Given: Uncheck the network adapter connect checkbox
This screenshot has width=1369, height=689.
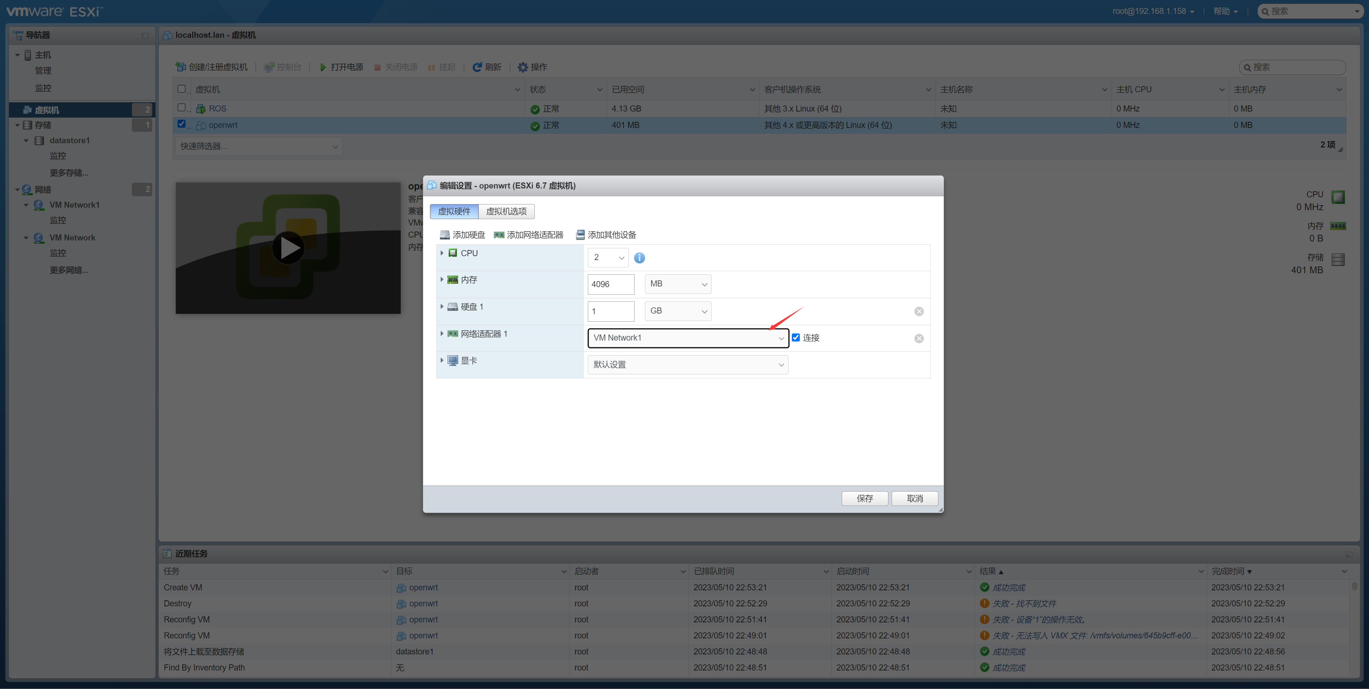Looking at the screenshot, I should click(796, 337).
